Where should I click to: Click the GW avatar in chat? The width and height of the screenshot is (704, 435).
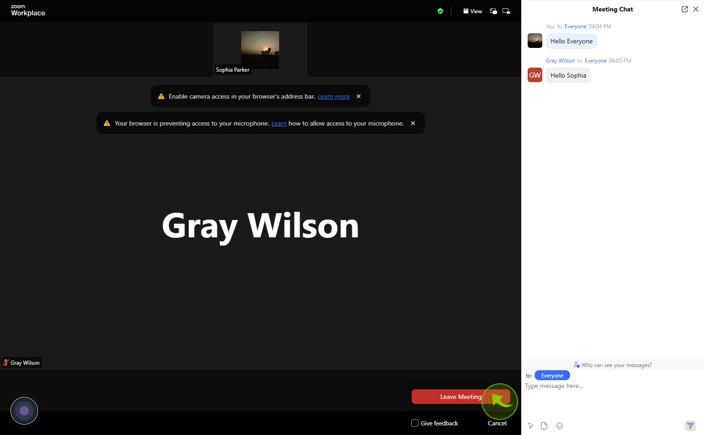pos(535,75)
